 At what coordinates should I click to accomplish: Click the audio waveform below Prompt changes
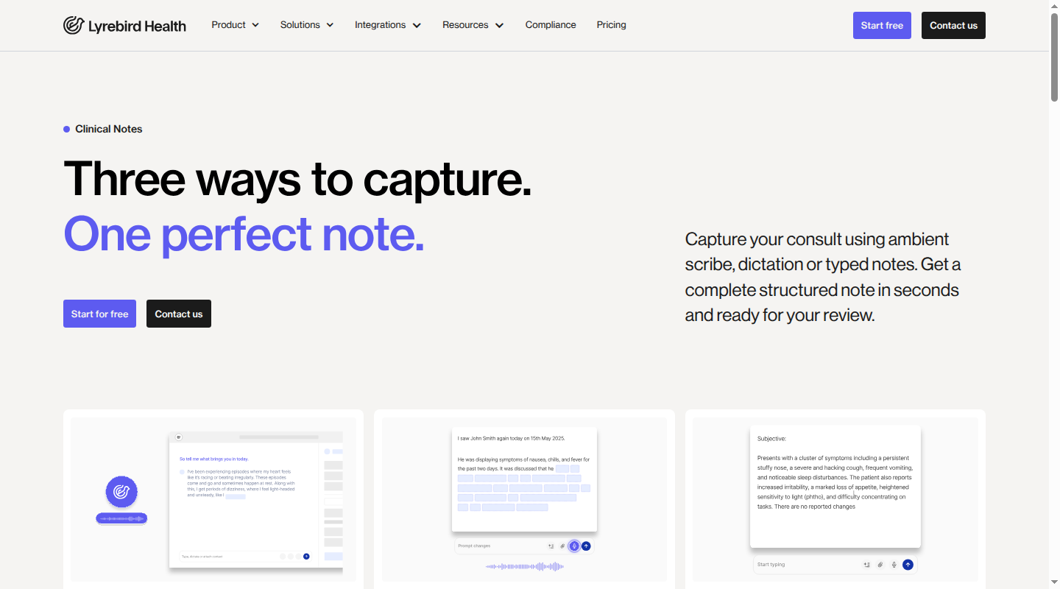pyautogui.click(x=524, y=566)
